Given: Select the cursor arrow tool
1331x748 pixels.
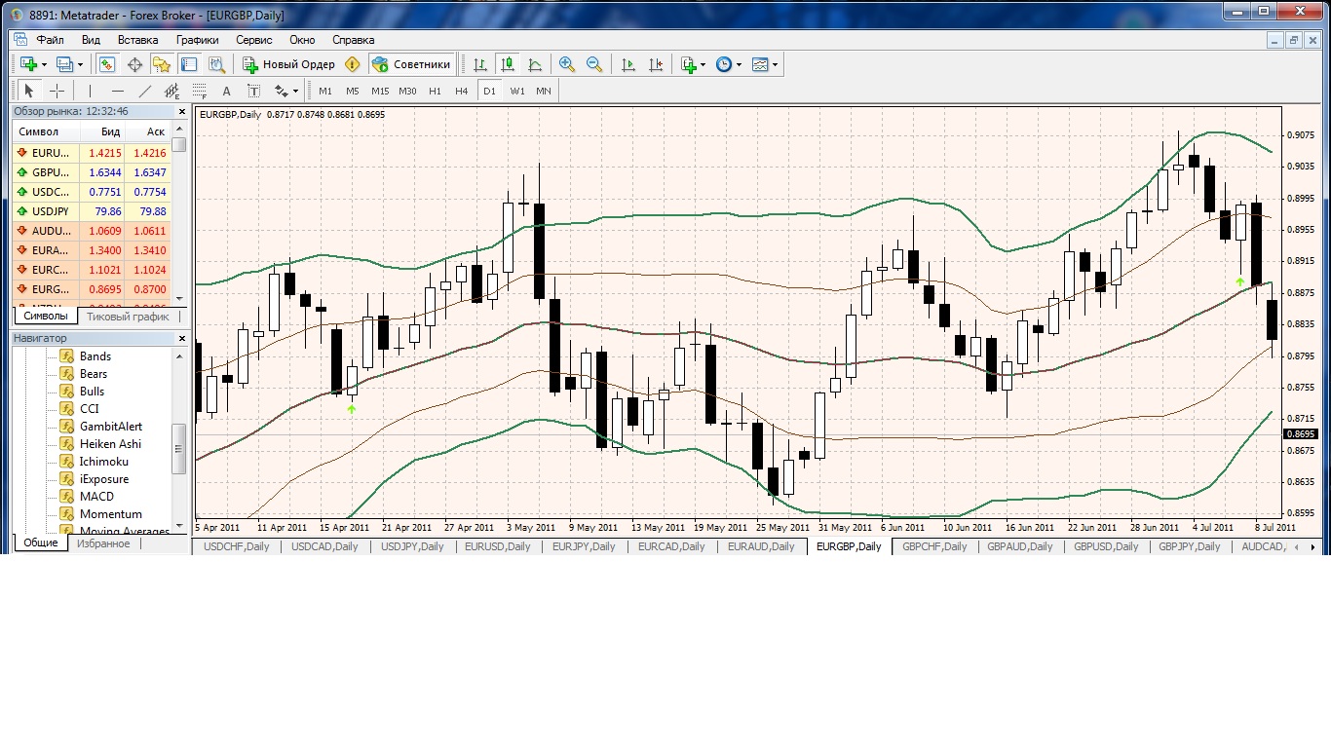Looking at the screenshot, I should click(29, 91).
